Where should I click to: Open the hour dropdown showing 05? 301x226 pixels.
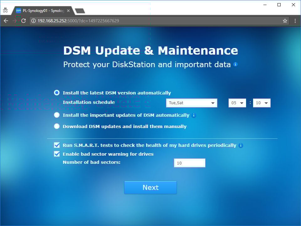[x=237, y=103]
